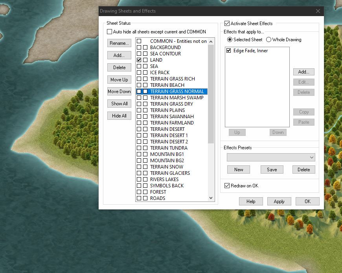
Task: Save the effects preset
Action: coord(272,170)
